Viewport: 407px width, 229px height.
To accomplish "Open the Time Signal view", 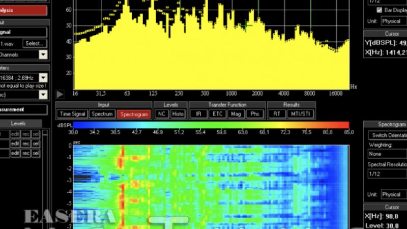I will coord(72,114).
